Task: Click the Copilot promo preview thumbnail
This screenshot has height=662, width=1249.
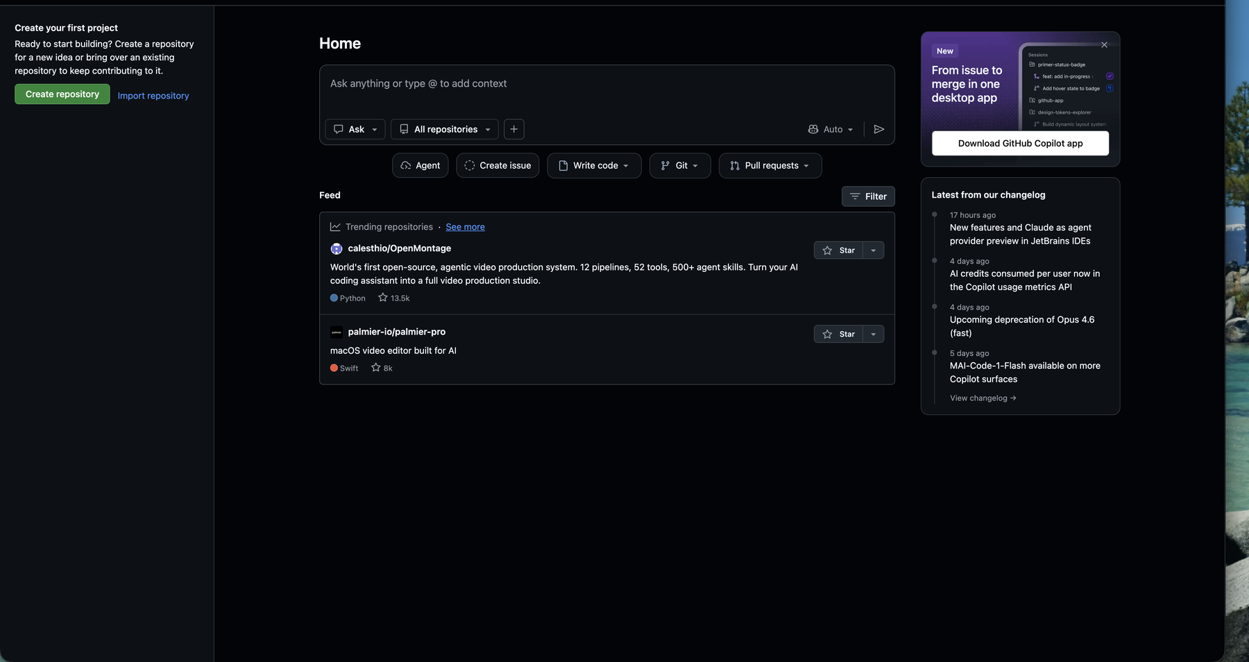Action: point(1069,87)
